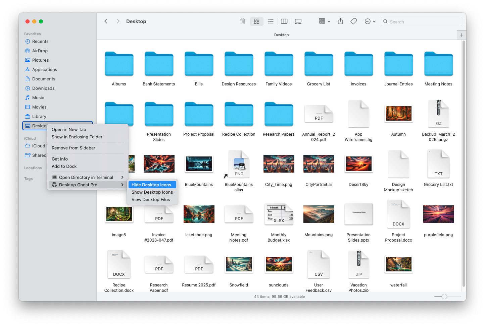Image resolution: width=485 pixels, height=326 pixels.
Task: Select Show Desktop Icons
Action: click(152, 192)
